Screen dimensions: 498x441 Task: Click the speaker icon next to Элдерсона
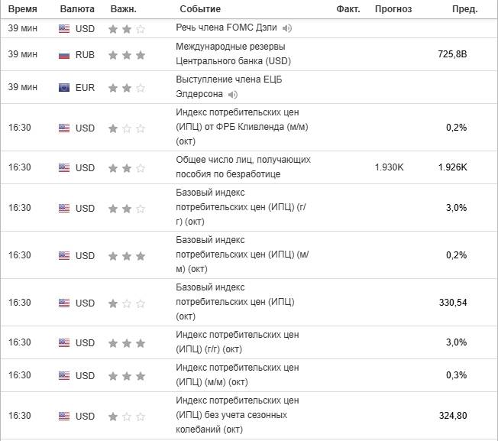pos(233,95)
